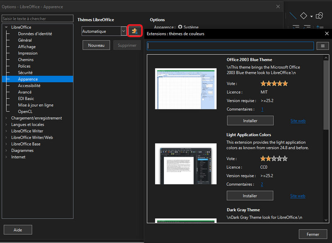Screen dimensions: 332x243
Task: Install the Office 2003 Blue Theme
Action: pos(250,120)
